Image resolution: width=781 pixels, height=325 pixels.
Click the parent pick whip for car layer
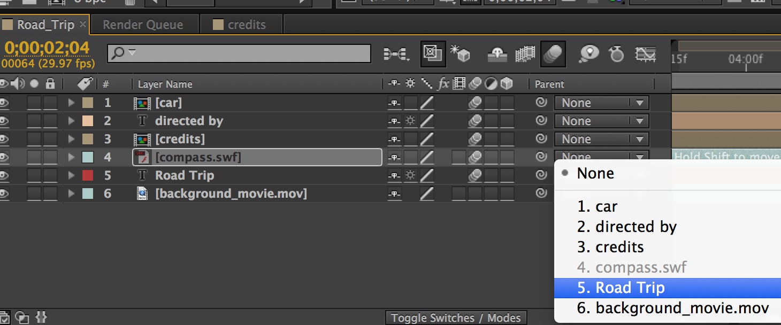[x=541, y=103]
